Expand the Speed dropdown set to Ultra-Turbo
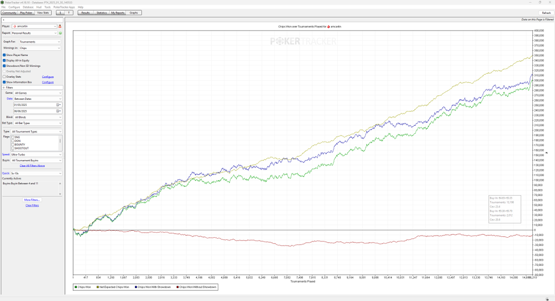 pos(37,154)
